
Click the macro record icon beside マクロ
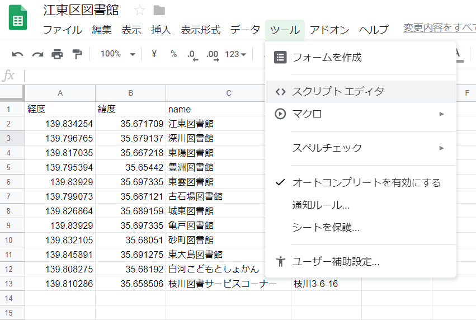pos(280,114)
